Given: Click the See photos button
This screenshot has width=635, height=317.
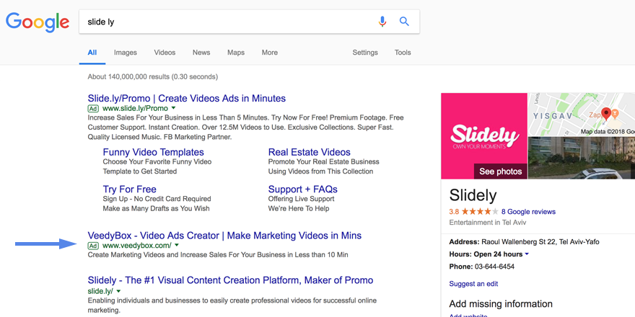Looking at the screenshot, I should click(501, 171).
